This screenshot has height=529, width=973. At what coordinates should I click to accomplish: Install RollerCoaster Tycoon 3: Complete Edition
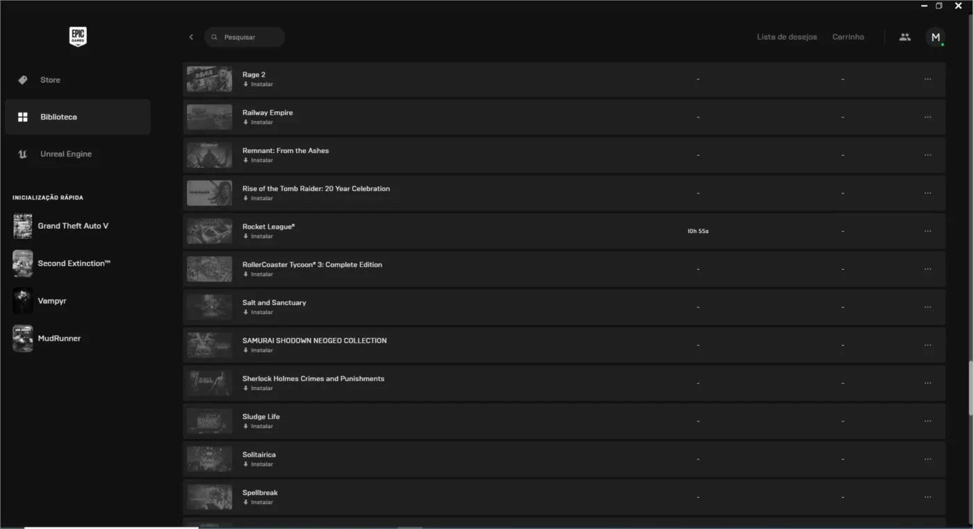point(258,275)
